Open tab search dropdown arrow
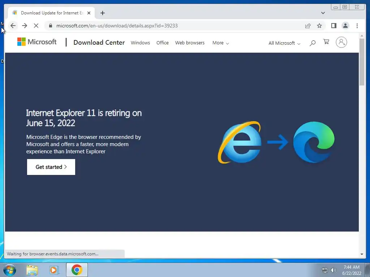This screenshot has height=277, width=370. [323, 13]
